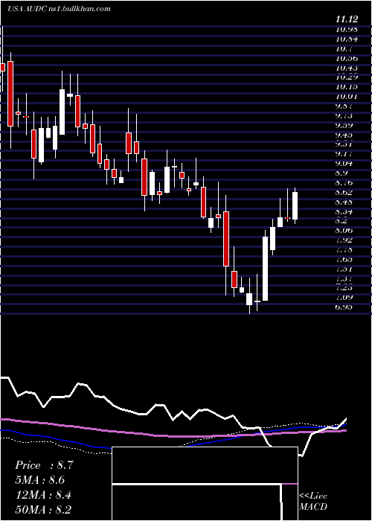Screen dimensions: 372x521
Task: Click the 'Price : 8.7' readout
Action: click(44, 465)
